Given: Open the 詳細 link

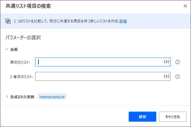Looking at the screenshot, I should pos(123,21).
